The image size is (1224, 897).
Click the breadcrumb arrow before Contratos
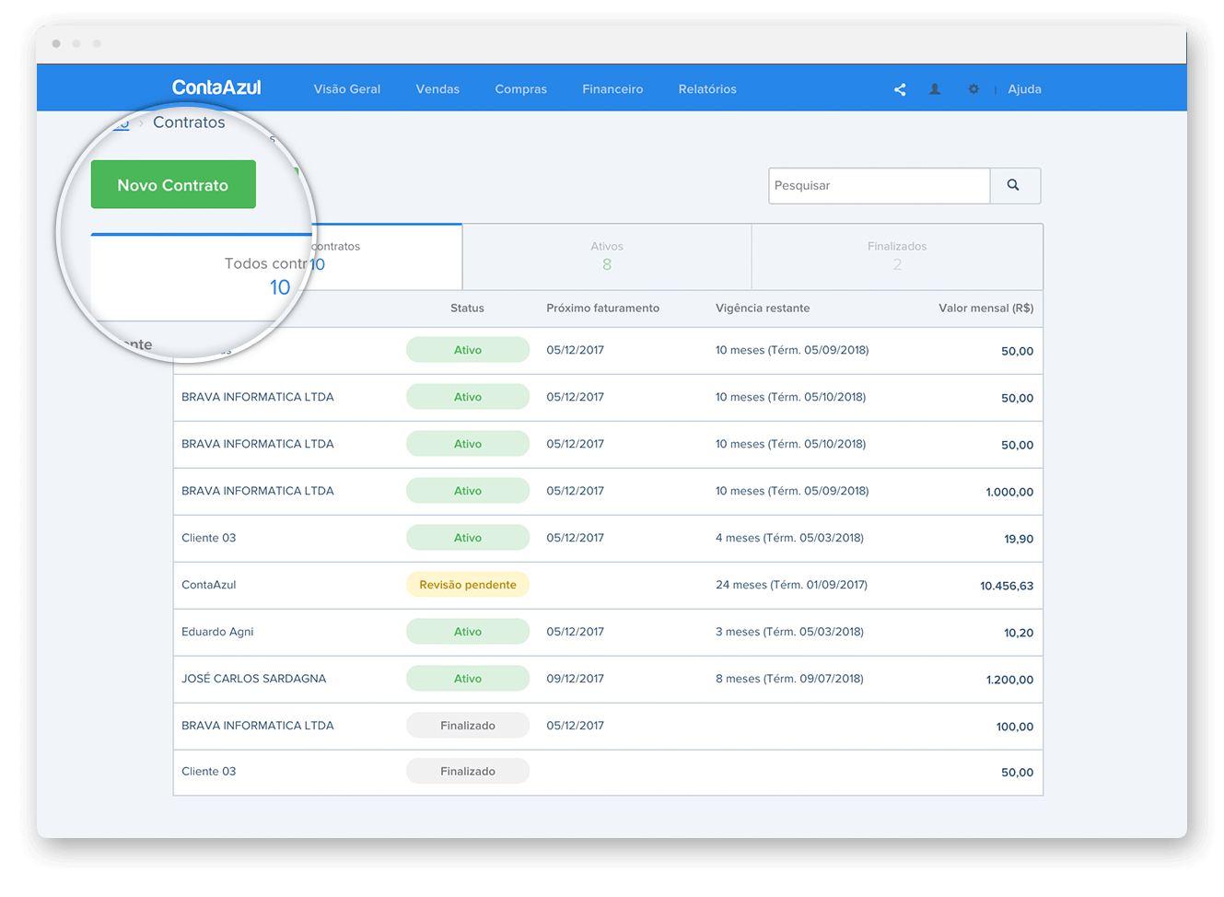(x=140, y=122)
